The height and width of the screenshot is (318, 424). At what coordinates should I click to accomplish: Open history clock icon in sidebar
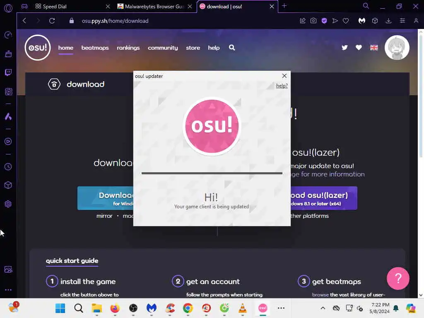[x=8, y=166]
